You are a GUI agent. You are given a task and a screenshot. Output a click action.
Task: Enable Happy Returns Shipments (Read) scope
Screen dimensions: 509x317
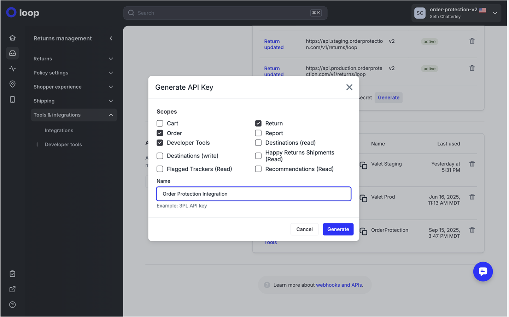(258, 156)
